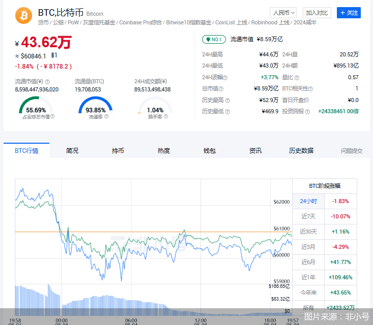Screen dimensions: 373x325
Task: Click help icon beside 换手率
Action: coord(166,117)
